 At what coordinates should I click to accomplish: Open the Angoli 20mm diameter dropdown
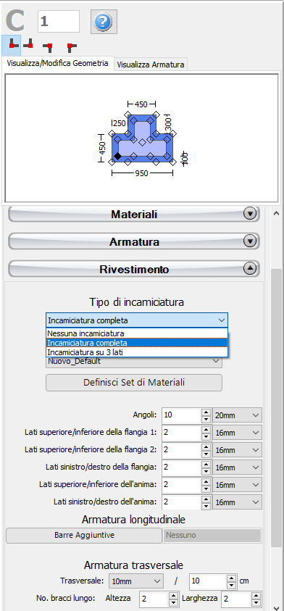pyautogui.click(x=237, y=415)
